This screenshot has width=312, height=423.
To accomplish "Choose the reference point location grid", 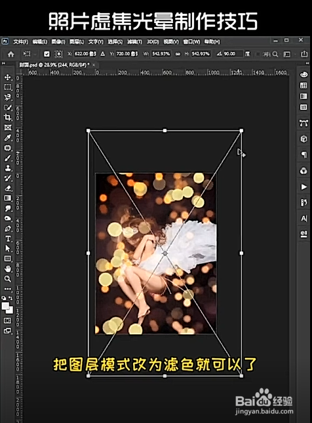I will [58, 54].
